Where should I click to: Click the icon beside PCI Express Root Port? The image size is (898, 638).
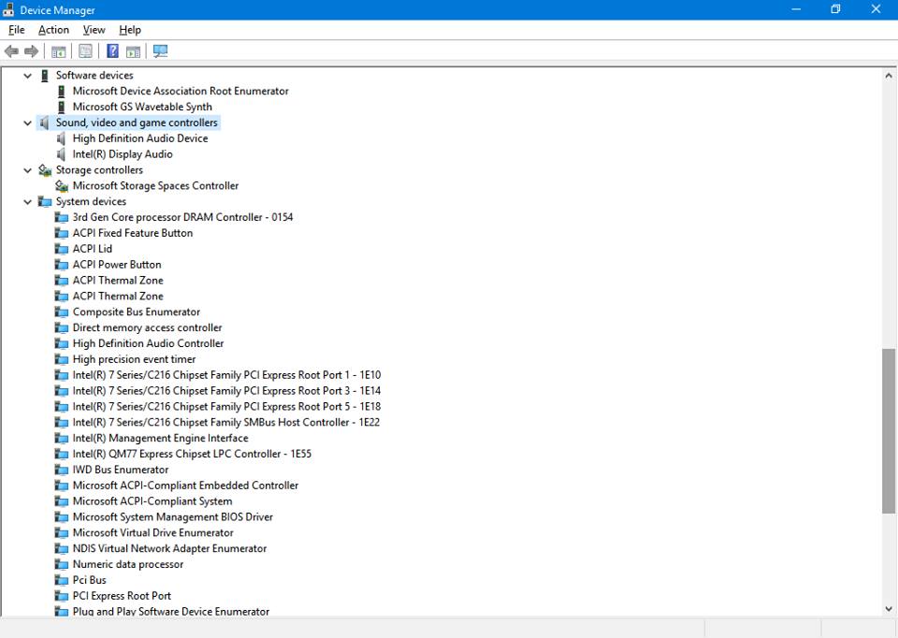(62, 596)
